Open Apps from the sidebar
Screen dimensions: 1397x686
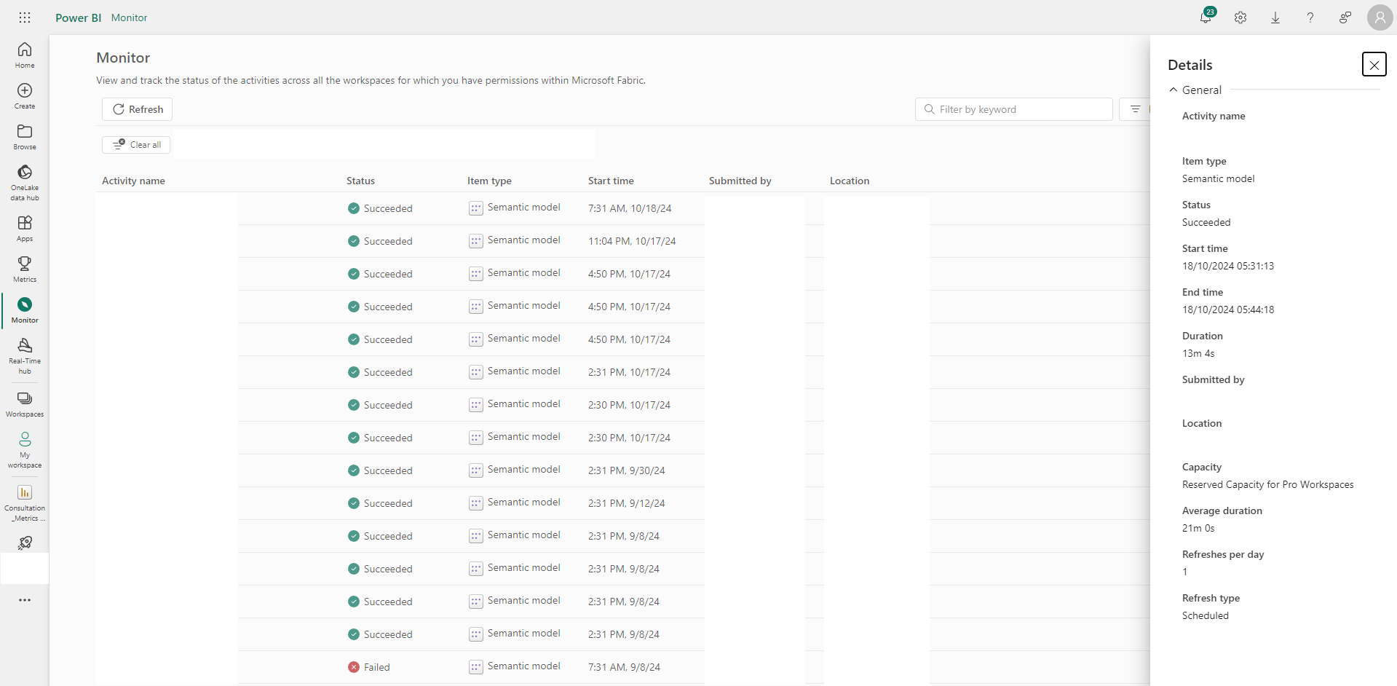click(25, 229)
